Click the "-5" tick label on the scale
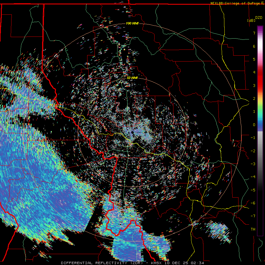The image size is (265, 265). 253,190
